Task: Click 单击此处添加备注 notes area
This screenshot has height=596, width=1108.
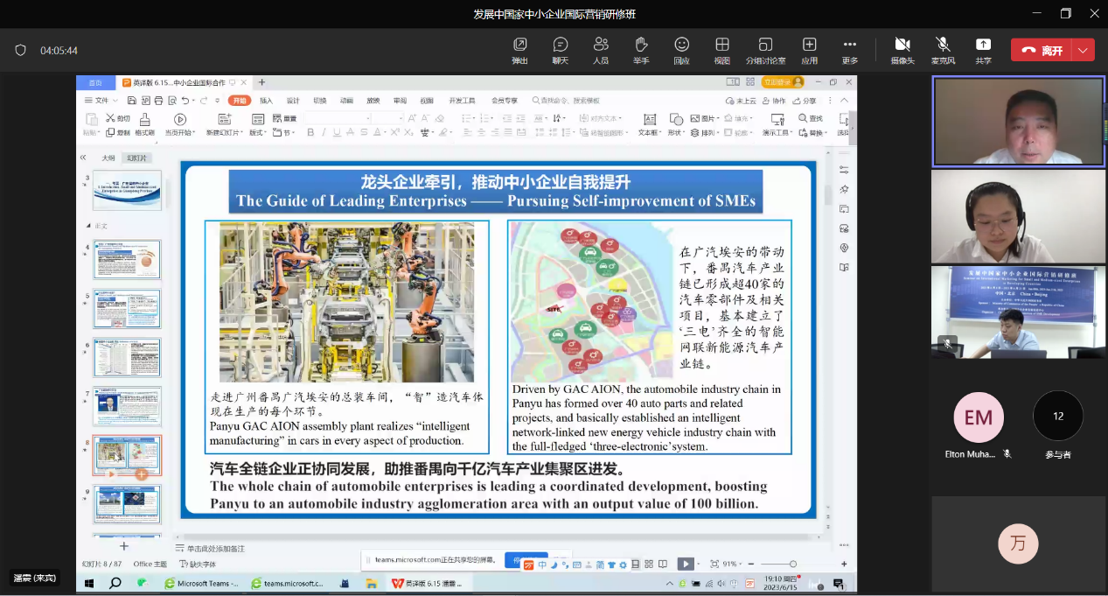Action: [215, 548]
